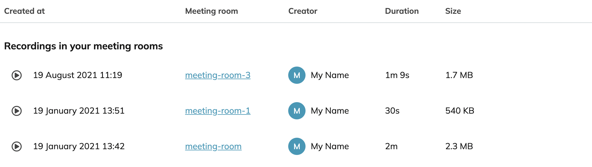
Task: Click creator avatar in the 2m duration row
Action: (297, 146)
